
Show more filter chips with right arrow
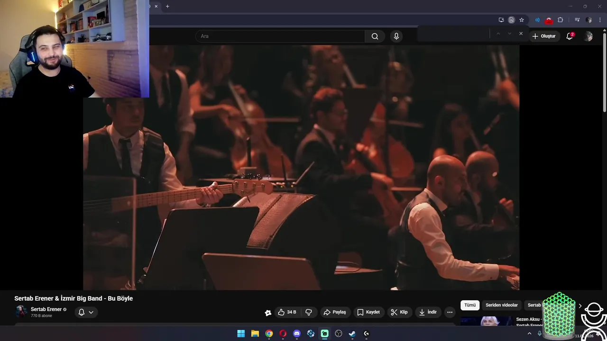pyautogui.click(x=579, y=306)
